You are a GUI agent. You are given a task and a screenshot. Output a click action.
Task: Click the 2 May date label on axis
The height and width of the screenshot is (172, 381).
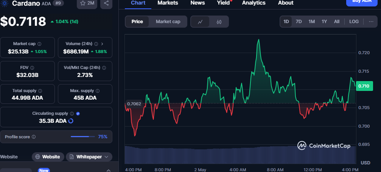pos(200,170)
